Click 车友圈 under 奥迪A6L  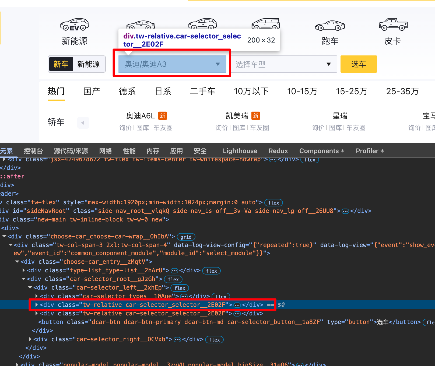pos(163,128)
